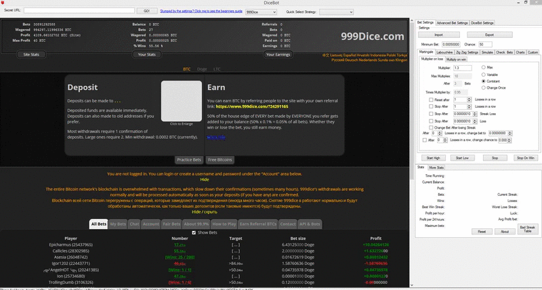Open the More Stats tab
The image size is (542, 290).
pos(436,167)
